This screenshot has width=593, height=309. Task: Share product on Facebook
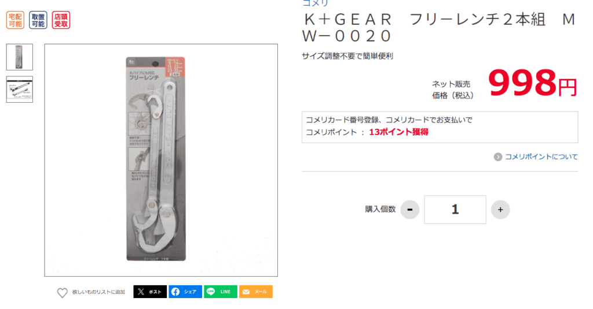tap(185, 292)
